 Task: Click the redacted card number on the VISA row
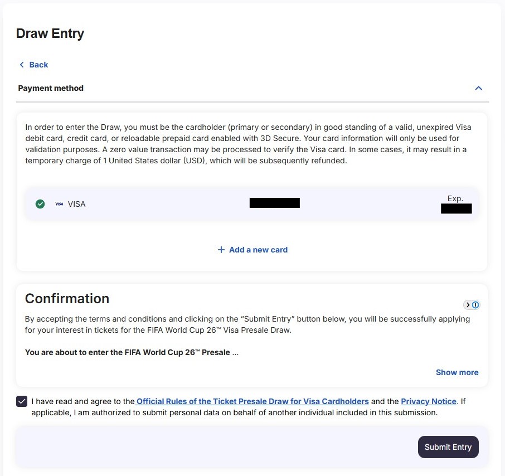(x=274, y=203)
